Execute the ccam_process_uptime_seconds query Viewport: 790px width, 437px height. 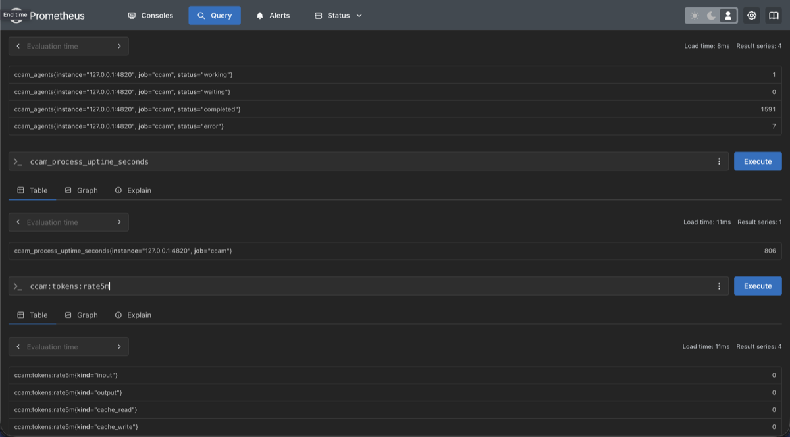tap(758, 161)
